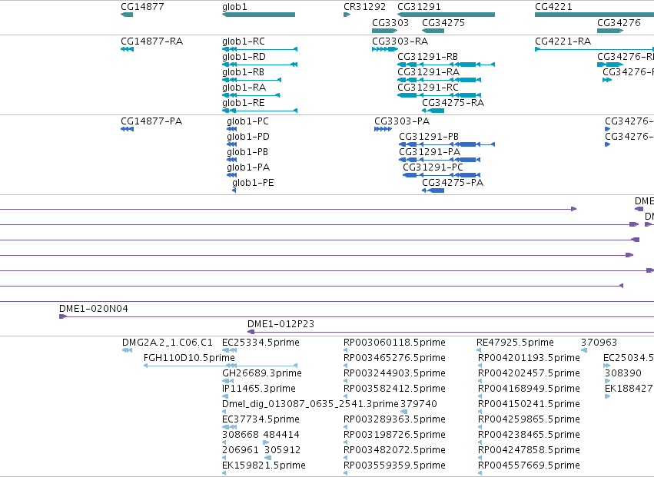The width and height of the screenshot is (654, 477).
Task: Click protein glob1-PB
Action: click(247, 152)
